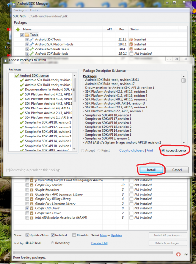Image resolution: width=196 pixels, height=264 pixels.
Task: Click the license description scroll-up arrow
Action: (183, 76)
